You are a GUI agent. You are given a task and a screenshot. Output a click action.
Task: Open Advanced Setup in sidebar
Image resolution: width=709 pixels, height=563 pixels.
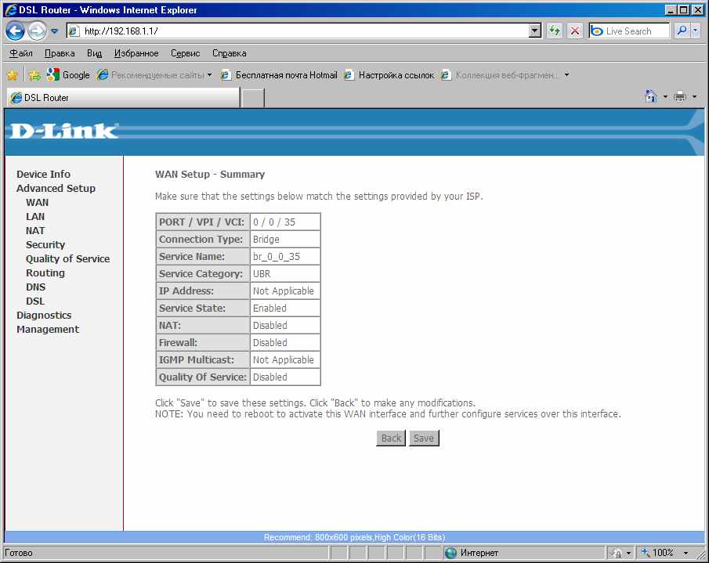(x=56, y=188)
